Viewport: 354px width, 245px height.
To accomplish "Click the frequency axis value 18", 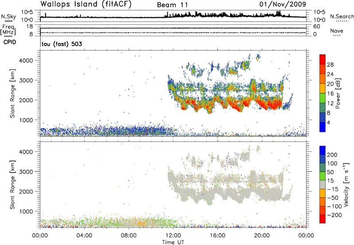I will (x=30, y=27).
